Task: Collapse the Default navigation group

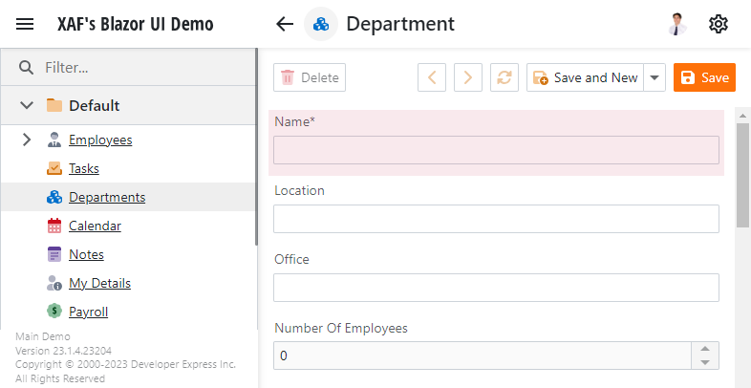Action: coord(27,105)
